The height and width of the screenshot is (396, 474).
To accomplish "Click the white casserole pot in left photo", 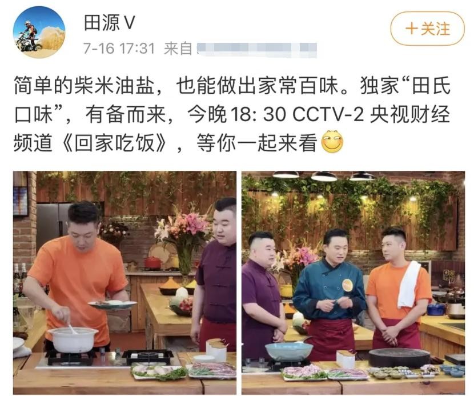I will (x=73, y=340).
